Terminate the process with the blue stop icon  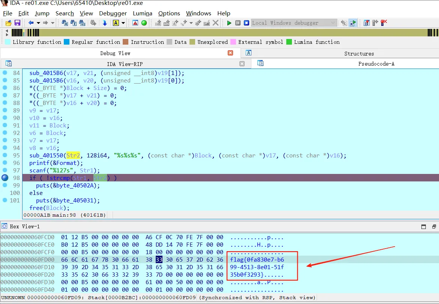tap(247, 23)
